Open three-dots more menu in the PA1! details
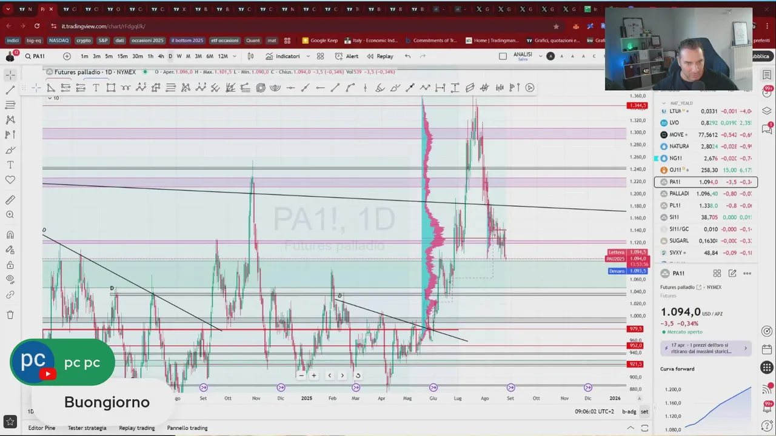This screenshot has height=436, width=776. coord(747,274)
